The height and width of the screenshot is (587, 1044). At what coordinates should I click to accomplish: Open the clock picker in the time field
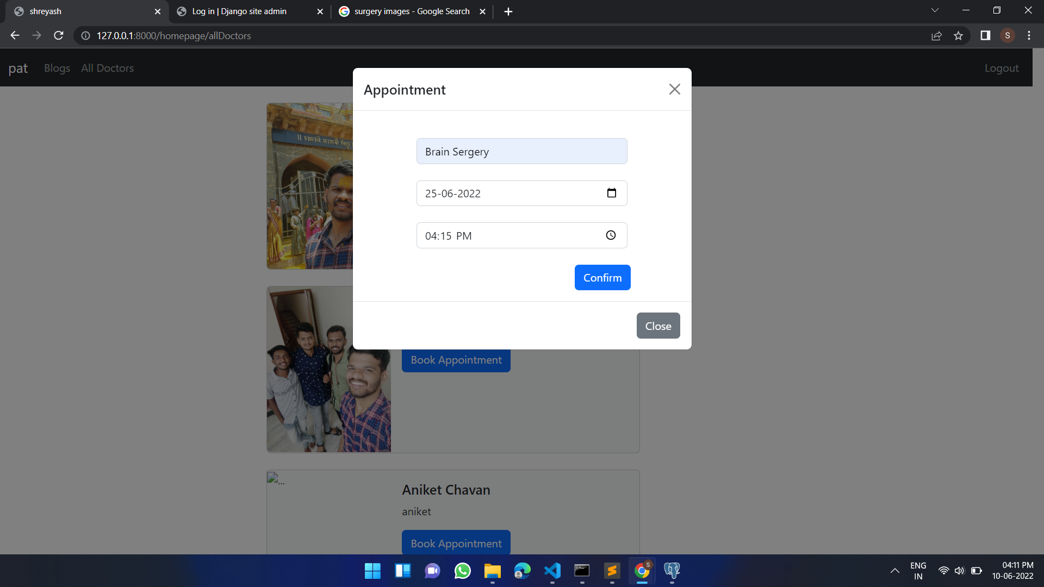click(x=611, y=235)
